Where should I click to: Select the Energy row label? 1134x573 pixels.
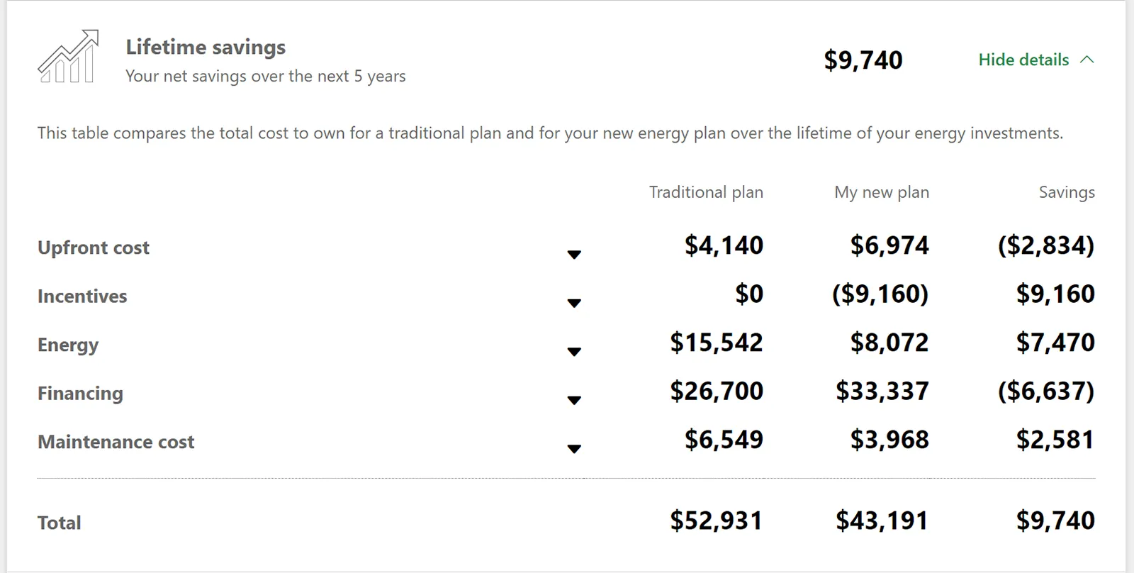(68, 345)
